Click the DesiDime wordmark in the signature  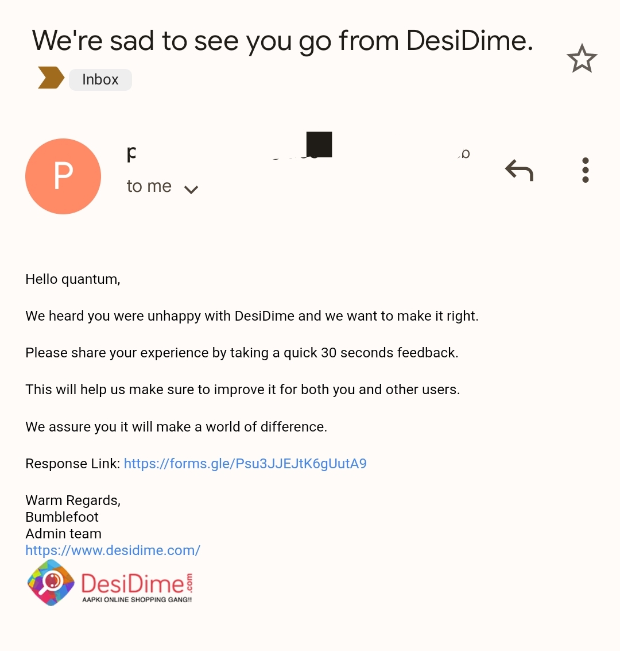(133, 584)
